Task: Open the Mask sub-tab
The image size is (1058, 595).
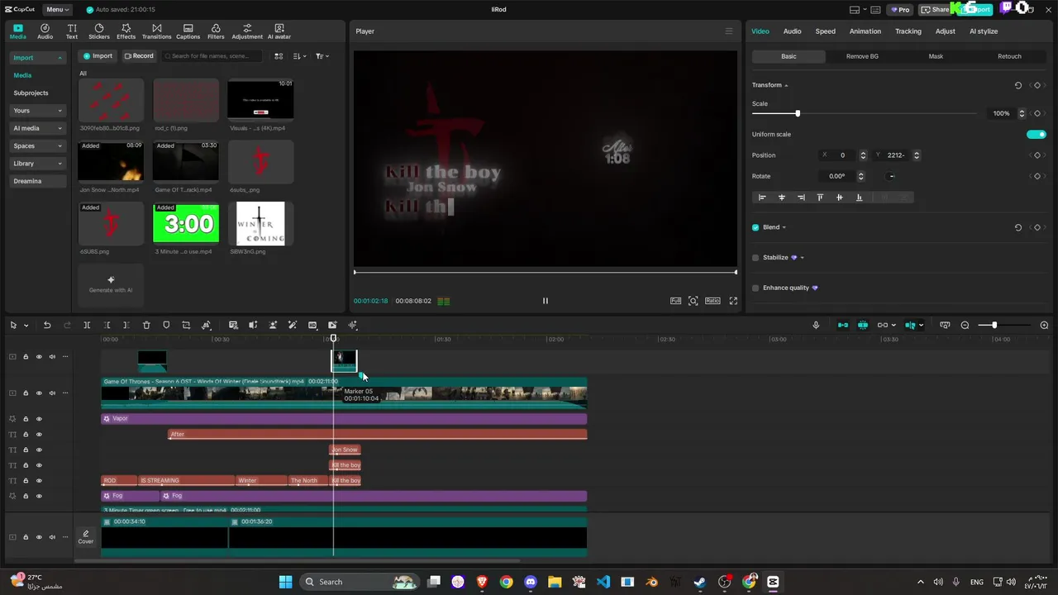Action: 936,56
